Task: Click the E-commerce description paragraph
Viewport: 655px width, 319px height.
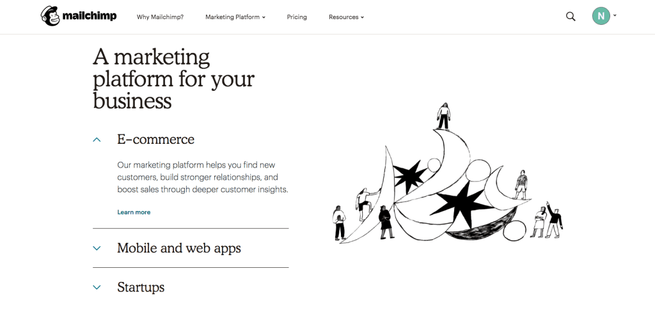Action: coord(203,177)
